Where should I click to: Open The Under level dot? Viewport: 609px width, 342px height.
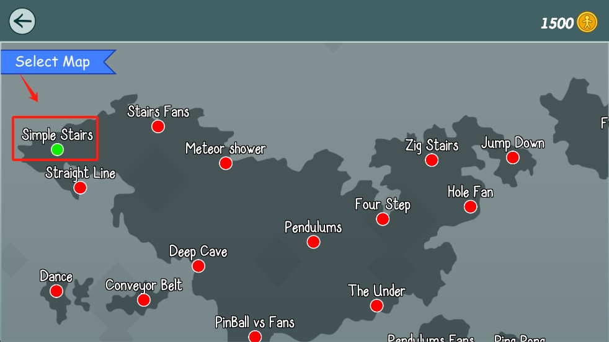coord(376,305)
